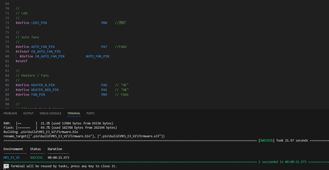Click on HEATER_BED_PIN identifier
The image size is (329, 170).
[x=45, y=90]
